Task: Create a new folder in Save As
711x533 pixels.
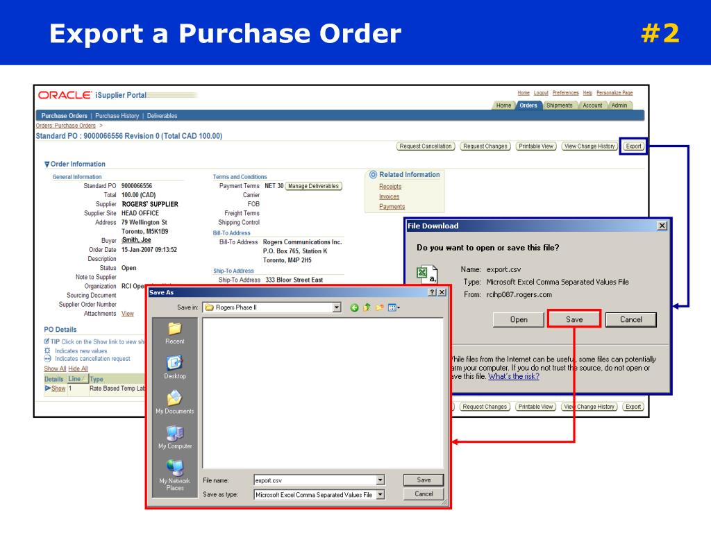Action: (x=379, y=307)
